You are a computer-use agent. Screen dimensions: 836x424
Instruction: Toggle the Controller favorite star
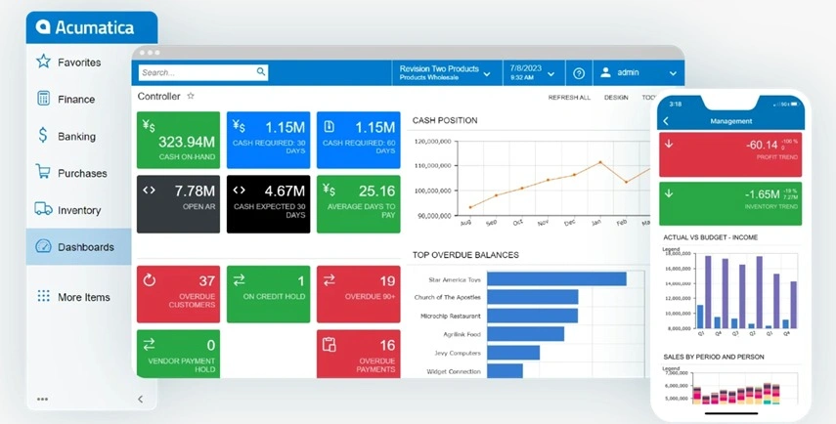[x=191, y=96]
